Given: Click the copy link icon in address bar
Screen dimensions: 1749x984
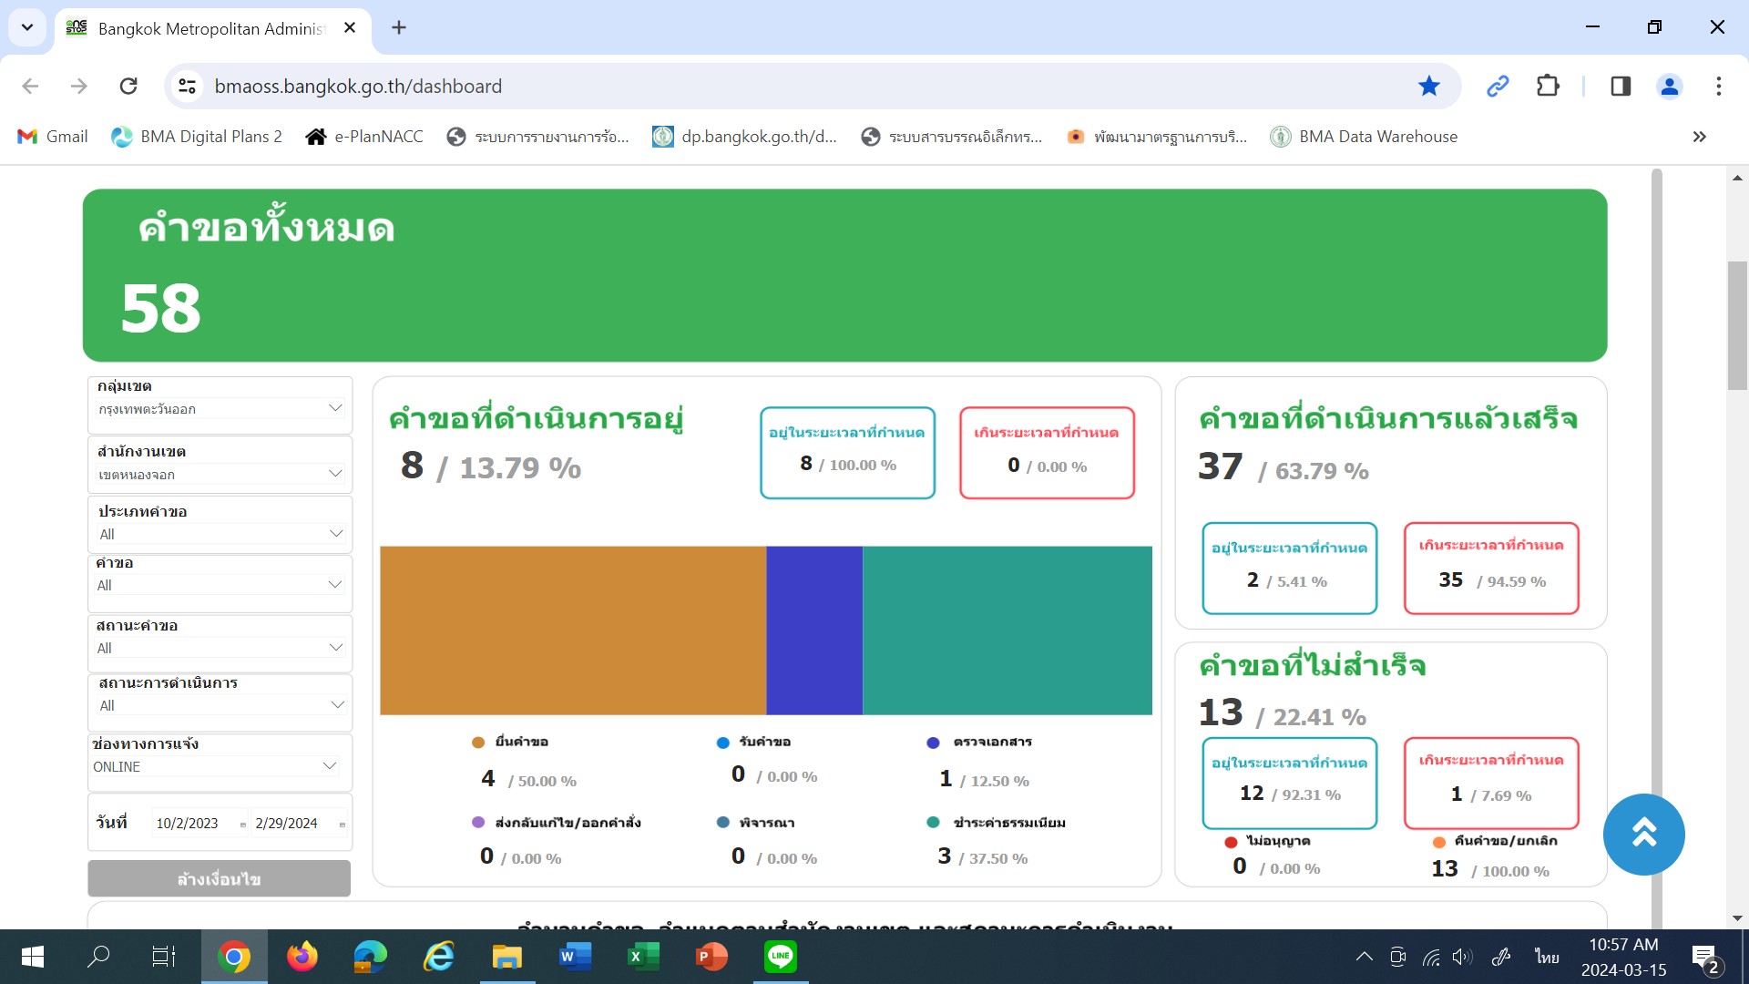Looking at the screenshot, I should [x=1498, y=86].
